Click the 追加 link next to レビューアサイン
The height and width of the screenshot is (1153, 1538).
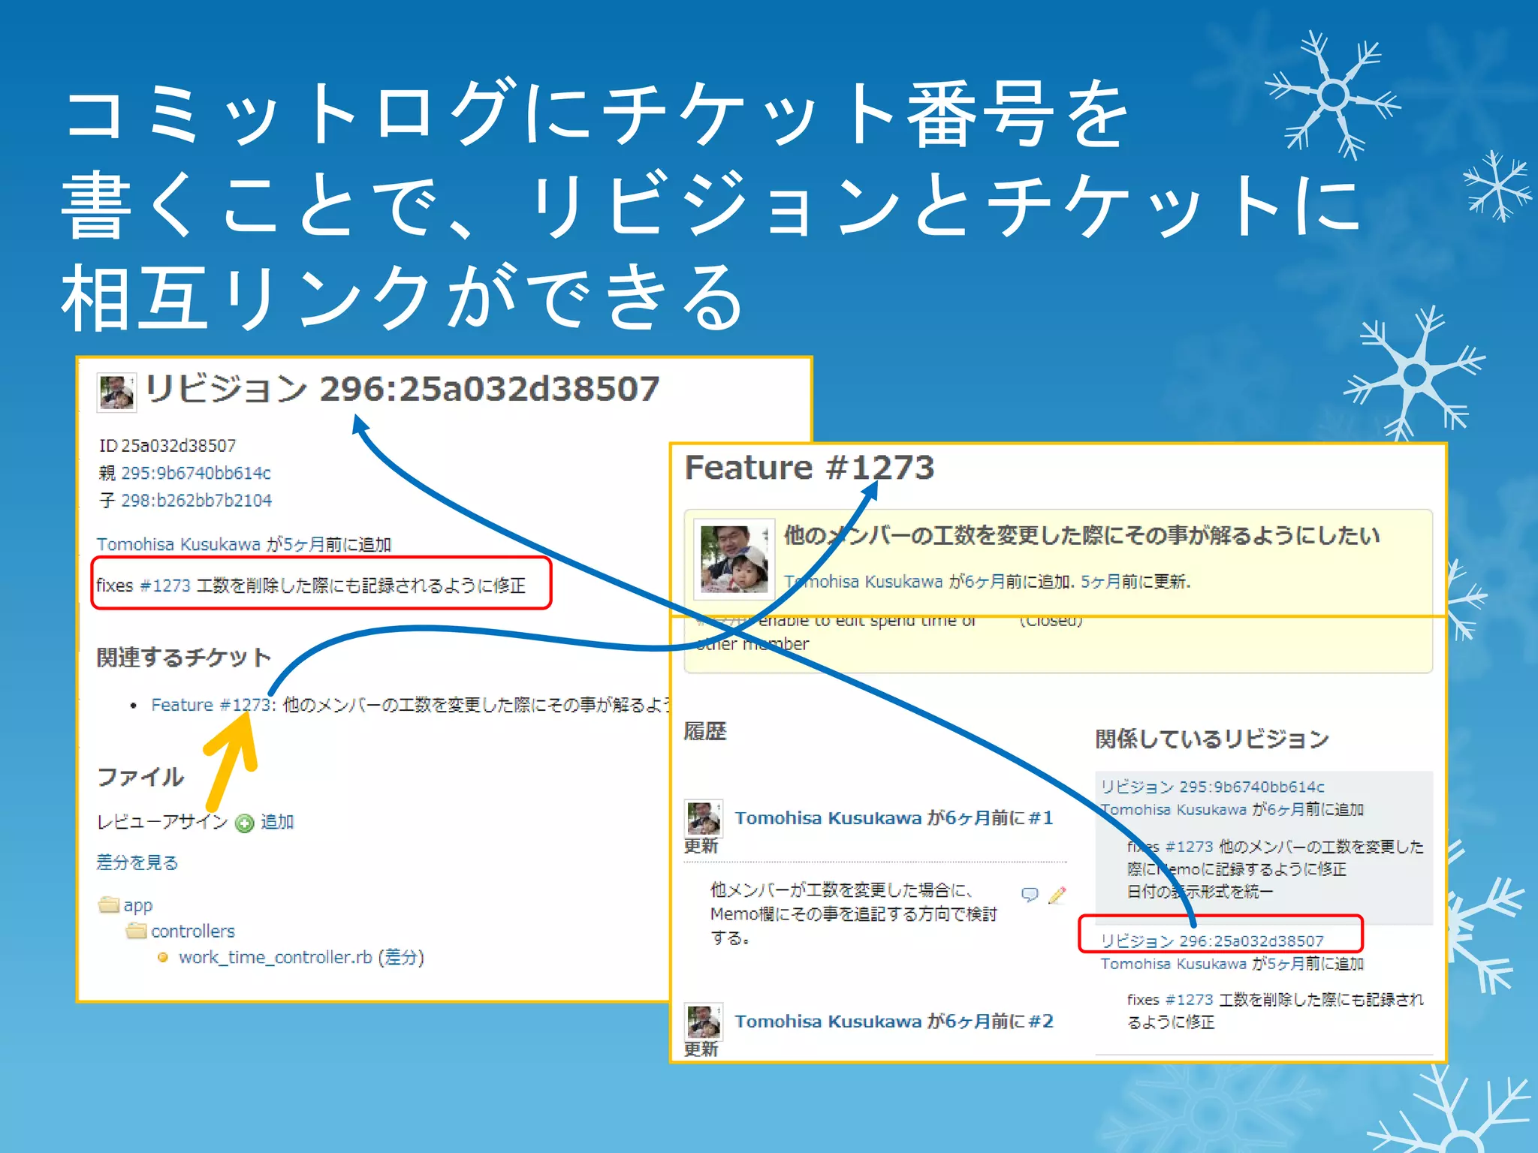277,822
